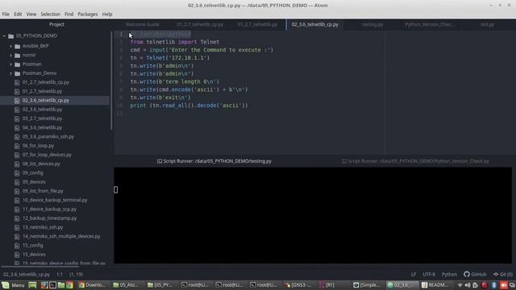This screenshot has height=290, width=516.
Task: Click the Ansible_BKP folder icon
Action: click(x=18, y=47)
